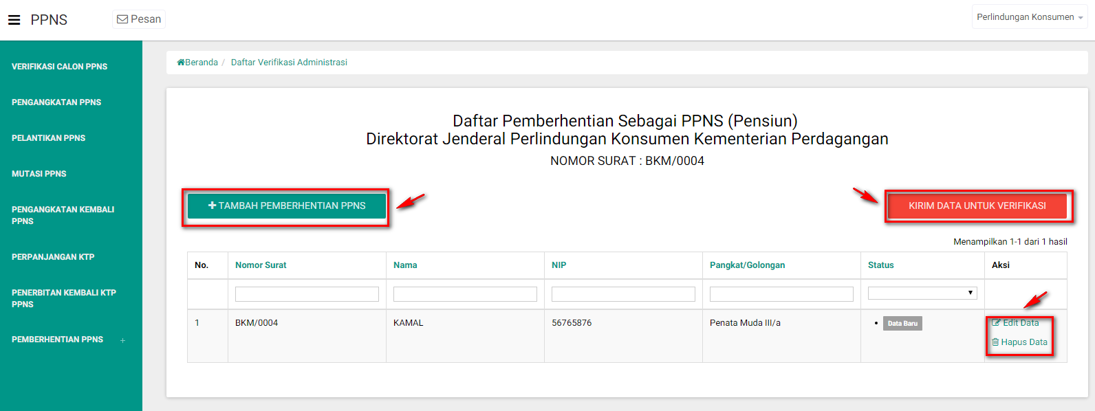The image size is (1095, 411).
Task: Sort table by Pangkat/Golongan header
Action: click(x=747, y=265)
